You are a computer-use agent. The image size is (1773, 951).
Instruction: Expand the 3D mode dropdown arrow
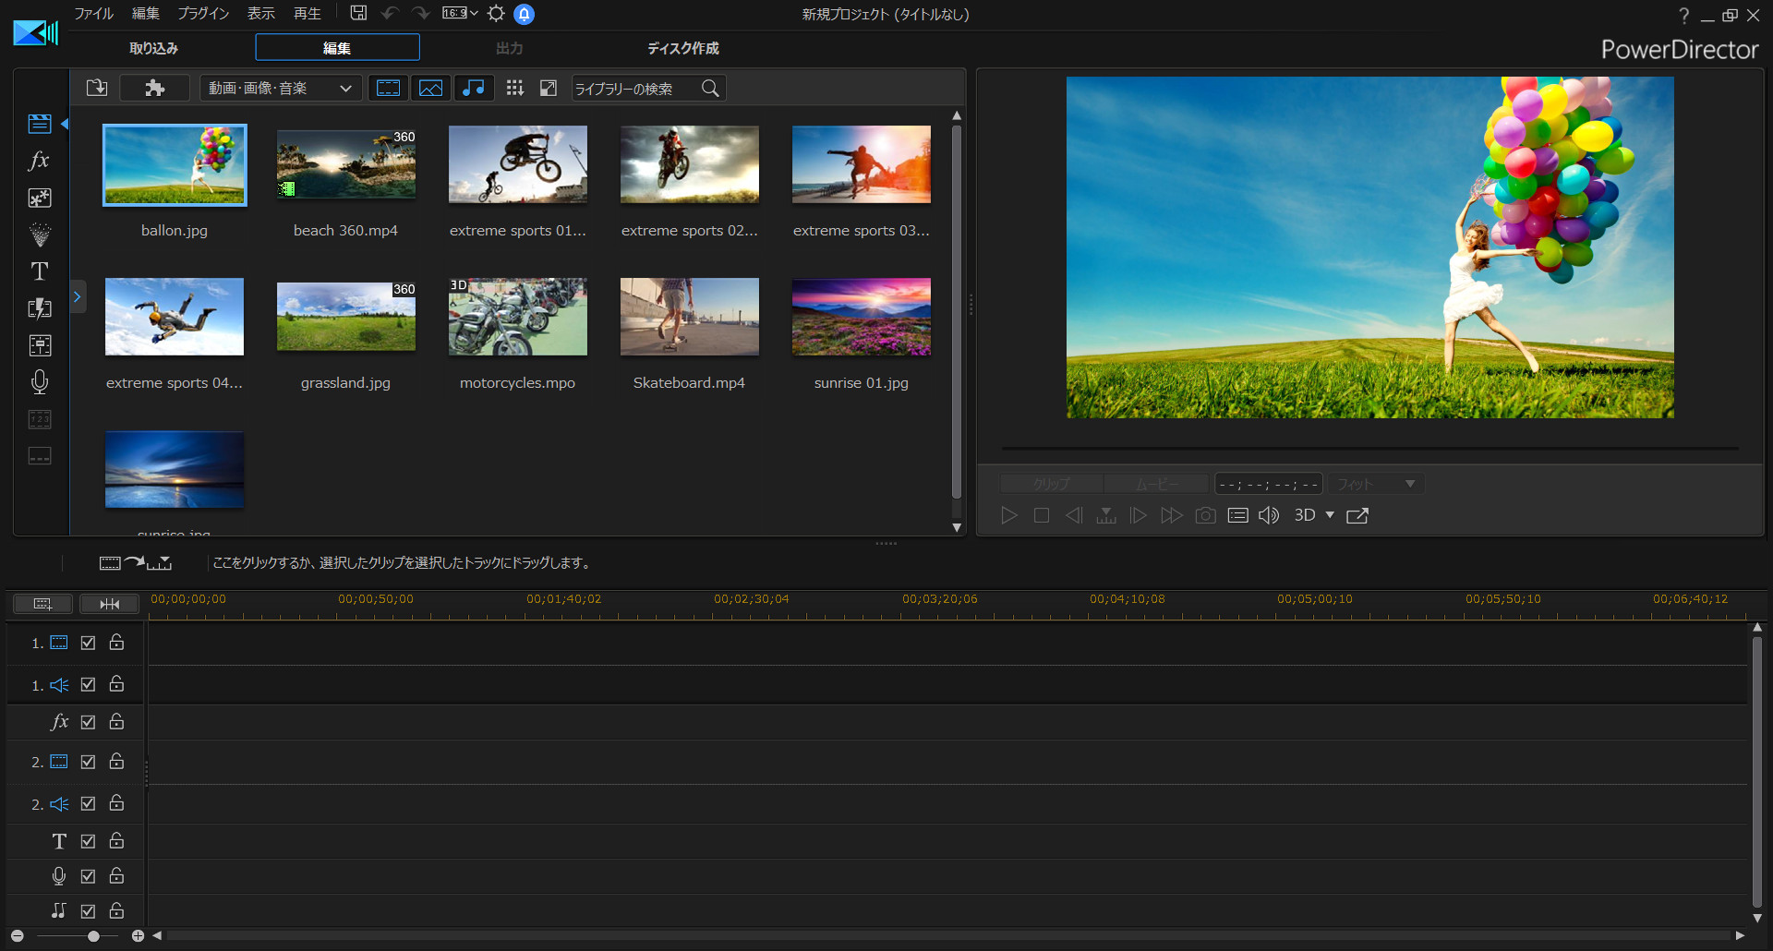pos(1330,515)
